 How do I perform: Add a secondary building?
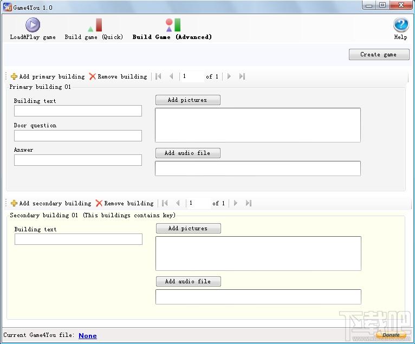[x=51, y=203]
